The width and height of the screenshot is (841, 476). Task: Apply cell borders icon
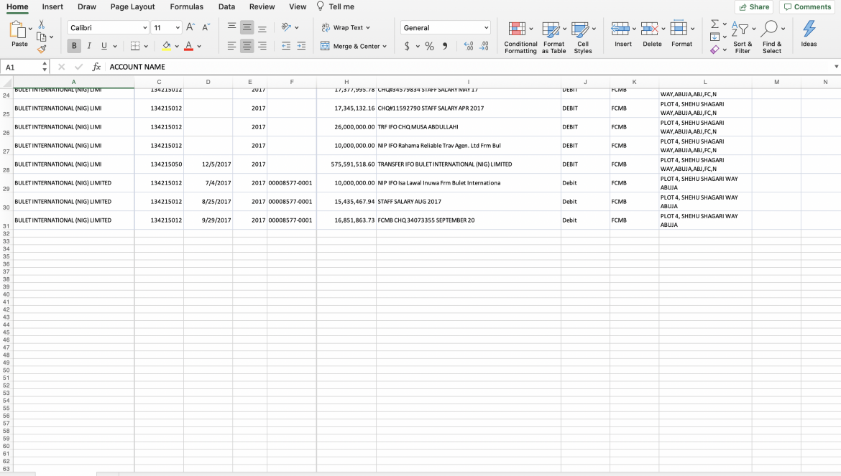[135, 46]
